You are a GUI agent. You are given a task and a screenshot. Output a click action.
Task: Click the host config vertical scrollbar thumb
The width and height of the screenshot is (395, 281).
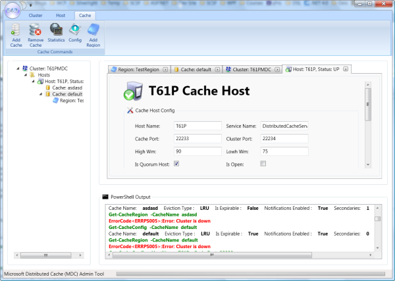point(368,105)
